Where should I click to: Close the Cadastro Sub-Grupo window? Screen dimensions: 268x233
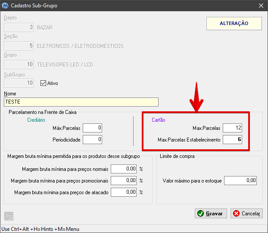pyautogui.click(x=261, y=6)
